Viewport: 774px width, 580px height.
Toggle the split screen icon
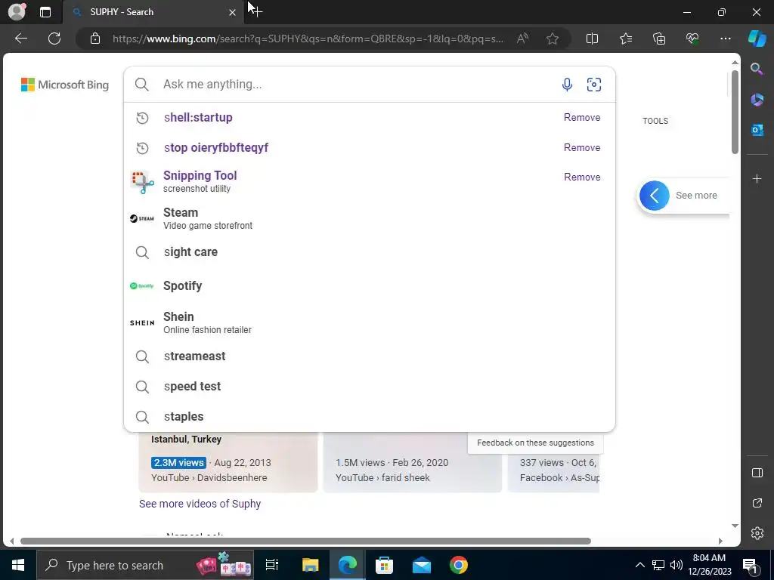coord(592,39)
